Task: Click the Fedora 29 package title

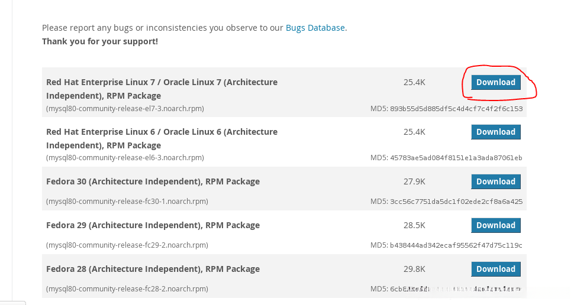Action: pyautogui.click(x=153, y=225)
